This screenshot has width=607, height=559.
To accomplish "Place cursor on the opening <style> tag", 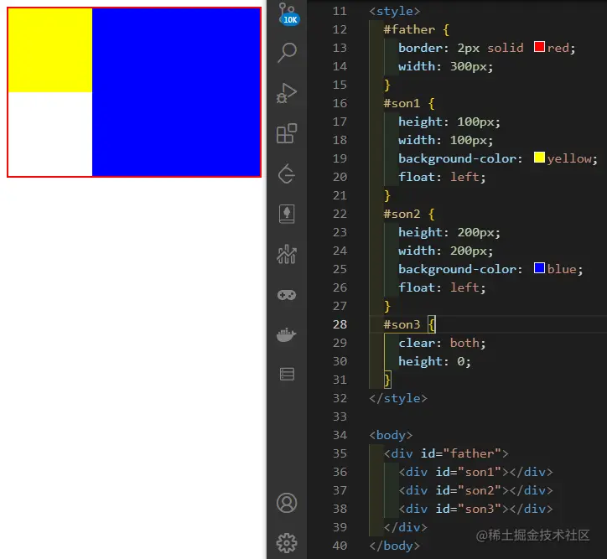I will point(394,11).
